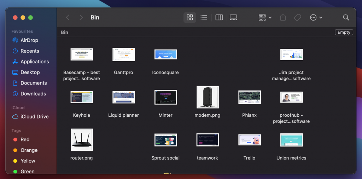Click the tag toolbar icon

tap(298, 17)
